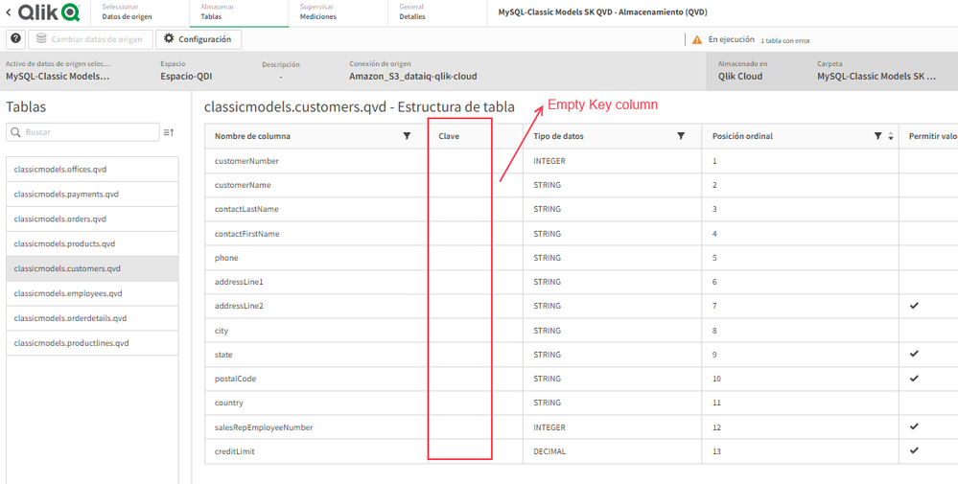This screenshot has height=484, width=958.
Task: Select classicmodels.products.qvd table
Action: coord(92,243)
